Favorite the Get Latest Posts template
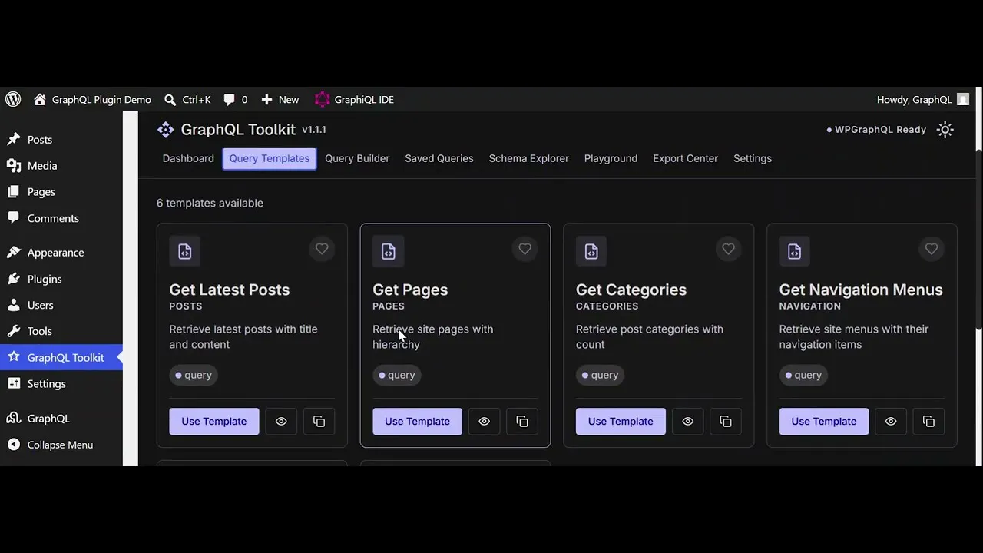The width and height of the screenshot is (983, 553). tap(322, 249)
